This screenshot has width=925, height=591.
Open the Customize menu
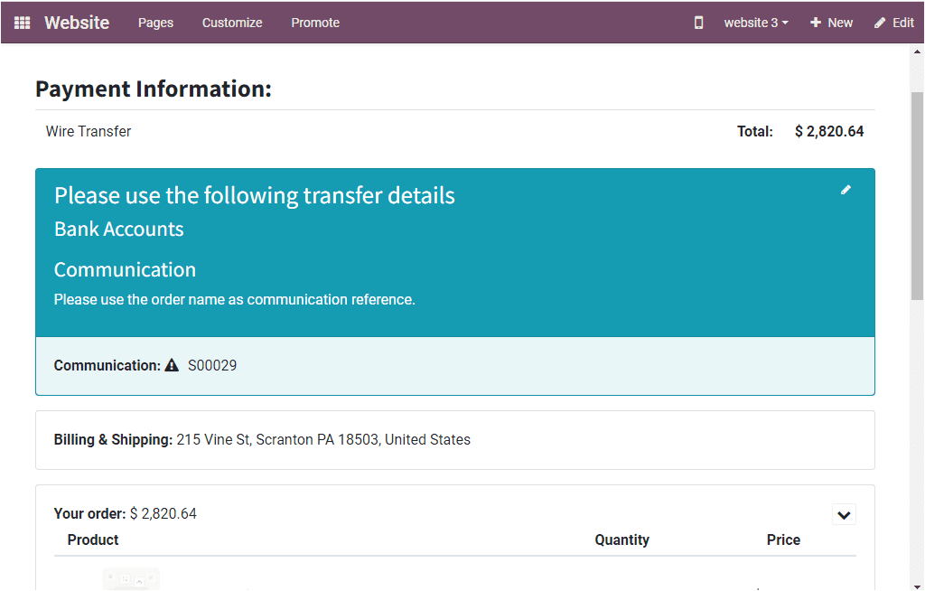231,22
